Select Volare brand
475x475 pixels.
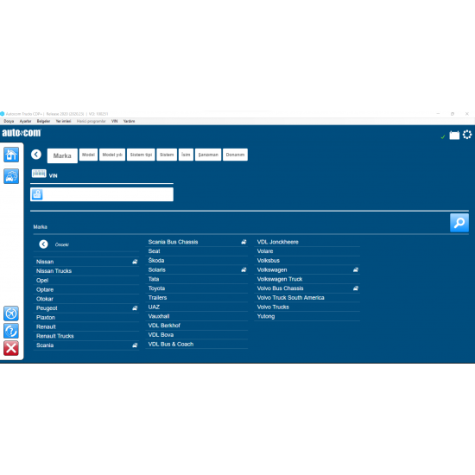coord(307,251)
